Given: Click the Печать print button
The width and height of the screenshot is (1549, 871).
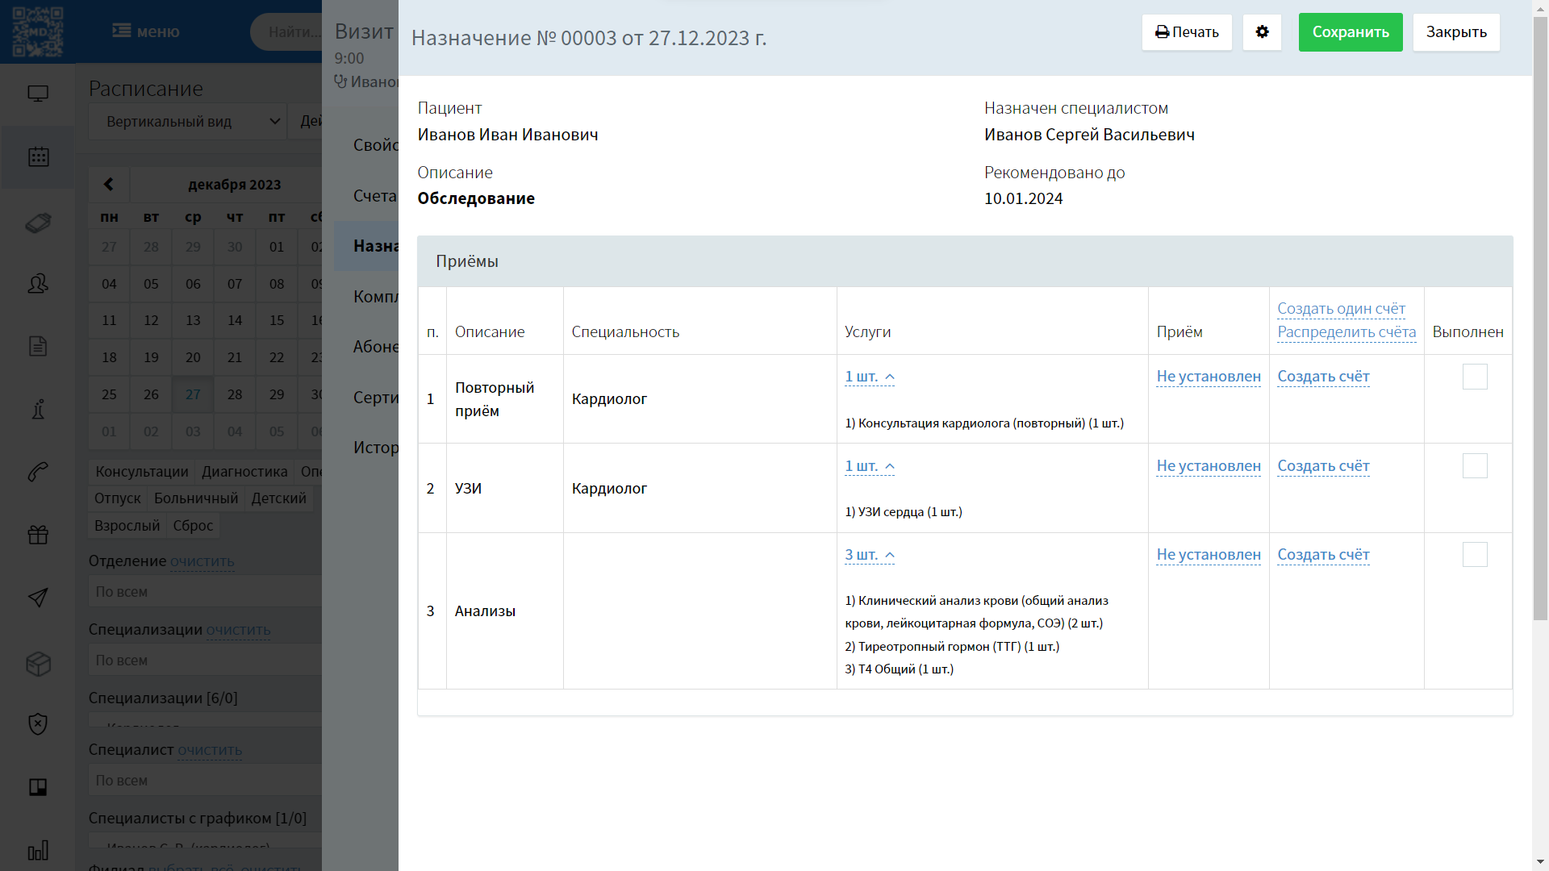Looking at the screenshot, I should point(1187,32).
